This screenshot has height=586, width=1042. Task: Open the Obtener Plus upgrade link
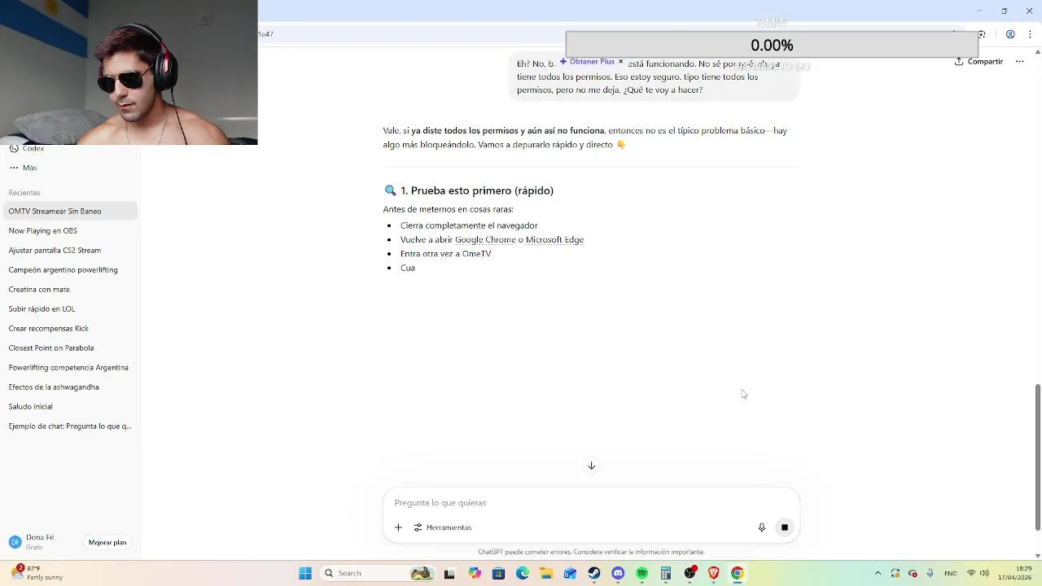[x=587, y=61]
